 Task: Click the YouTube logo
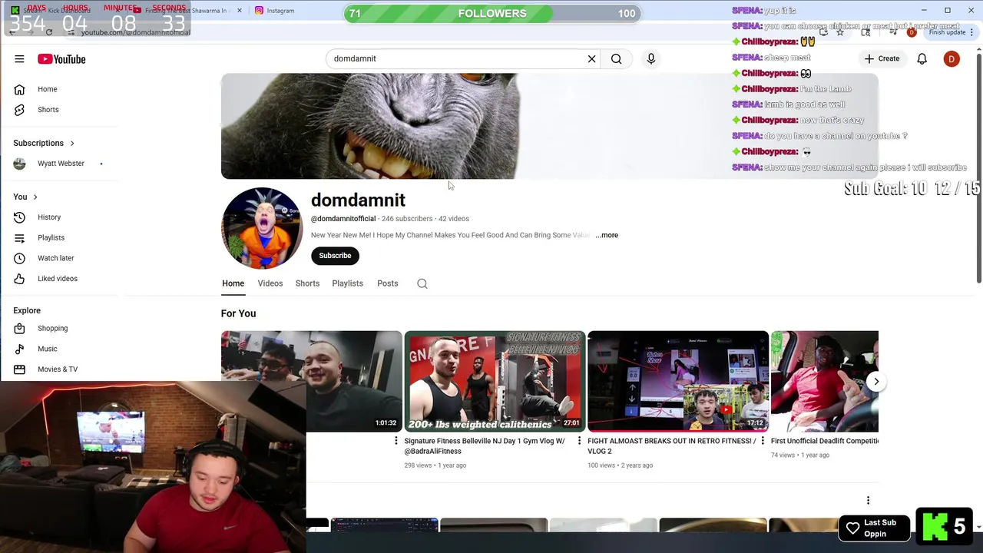click(61, 59)
